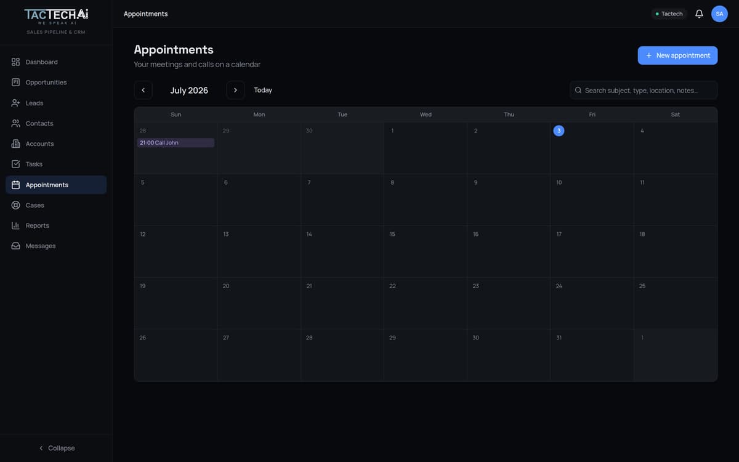Select highlighted day 3 on calendar
Image resolution: width=739 pixels, height=462 pixels.
click(x=559, y=131)
